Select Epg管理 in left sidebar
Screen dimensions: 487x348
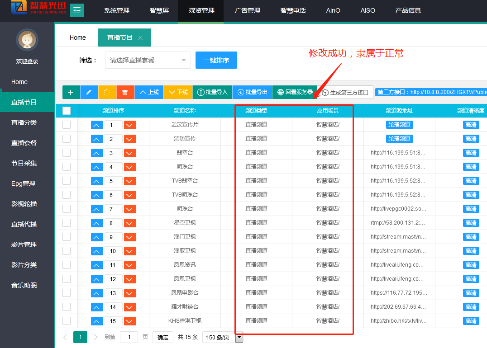coord(23,183)
